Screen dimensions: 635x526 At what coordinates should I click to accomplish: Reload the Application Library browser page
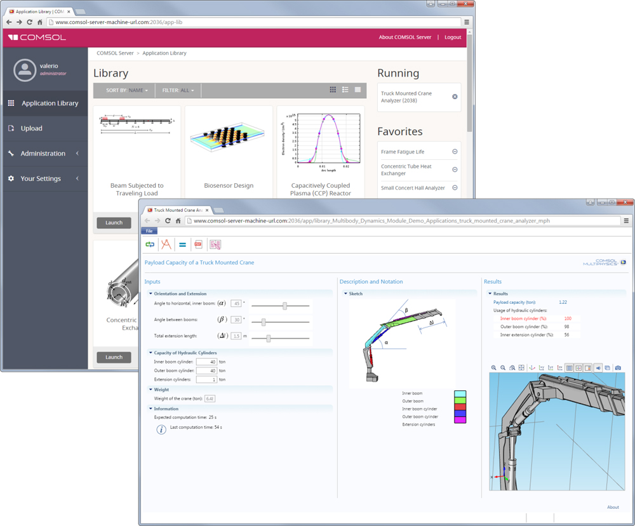coord(30,22)
